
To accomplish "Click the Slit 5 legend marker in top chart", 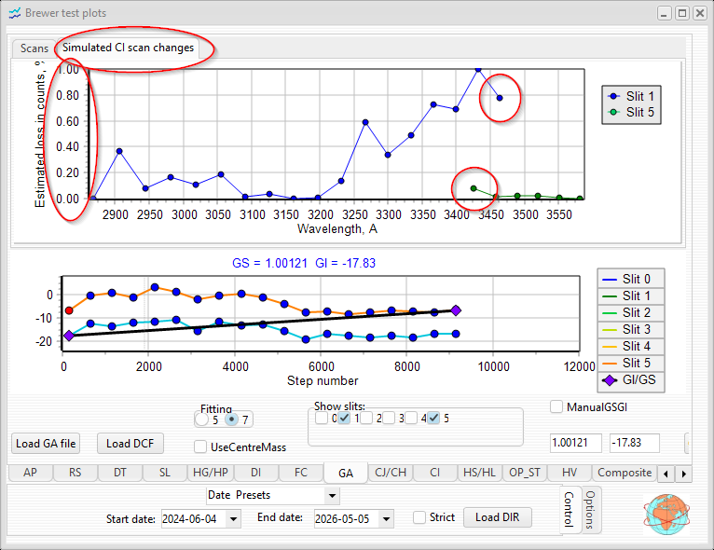I will (613, 112).
